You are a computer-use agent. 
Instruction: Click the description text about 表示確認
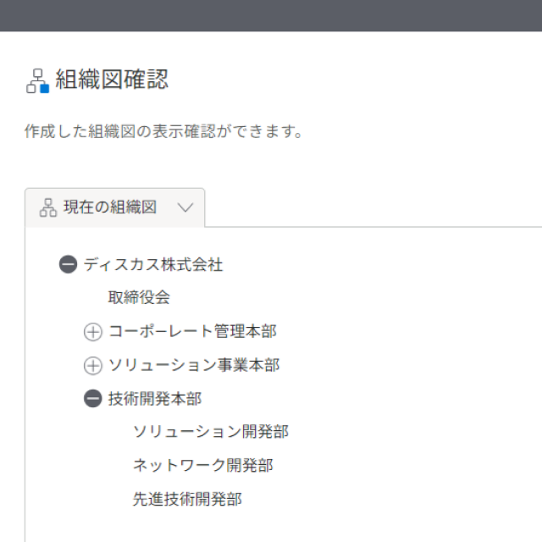(x=163, y=132)
